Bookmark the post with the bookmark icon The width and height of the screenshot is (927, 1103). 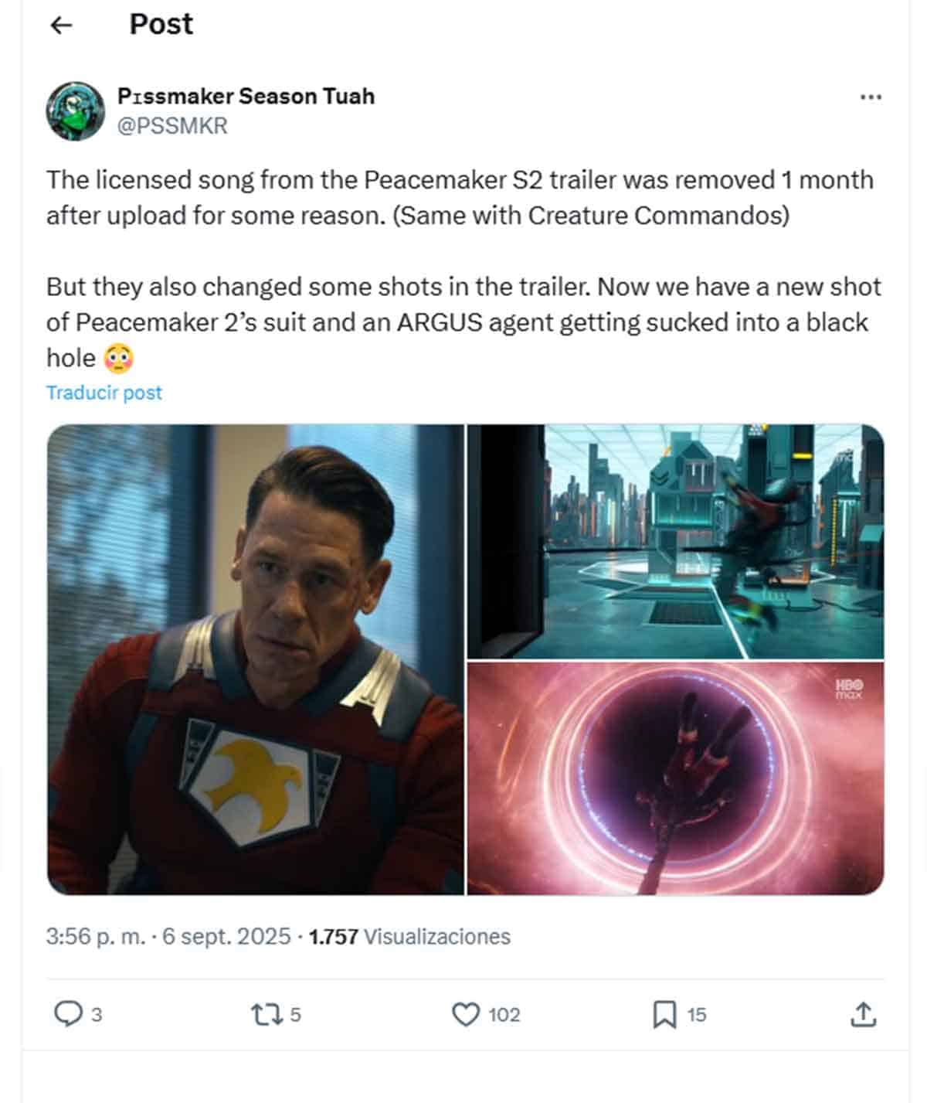(666, 1016)
